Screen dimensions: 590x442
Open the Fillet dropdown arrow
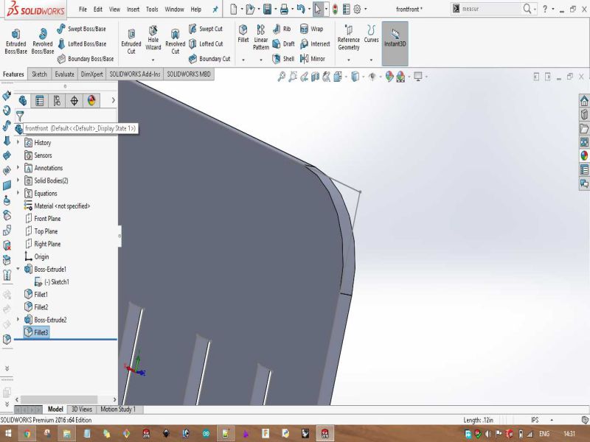[243, 60]
